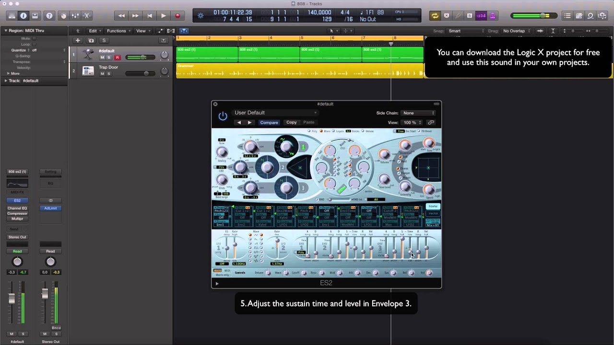Click the red Record button
The image size is (614, 345).
pyautogui.click(x=177, y=16)
